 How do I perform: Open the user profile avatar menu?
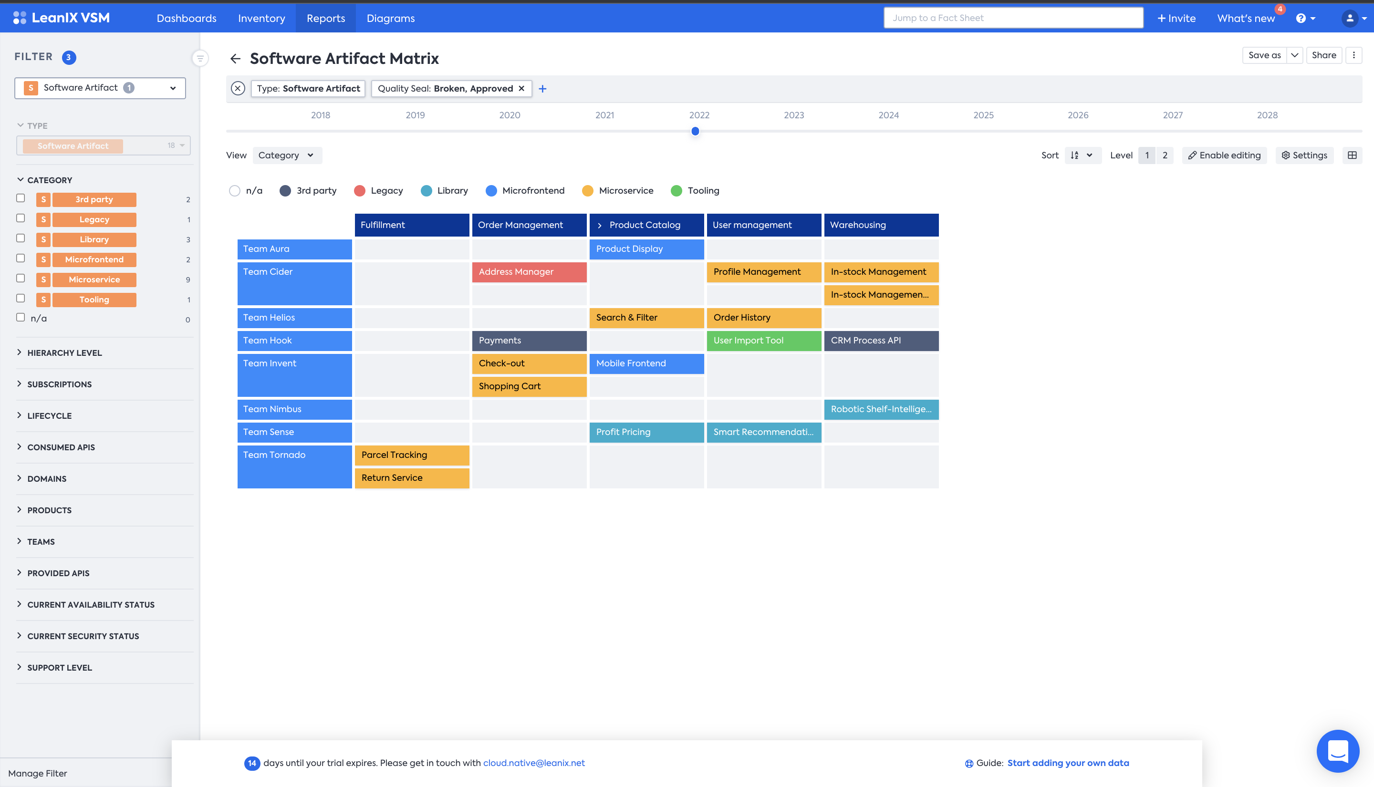coord(1350,19)
